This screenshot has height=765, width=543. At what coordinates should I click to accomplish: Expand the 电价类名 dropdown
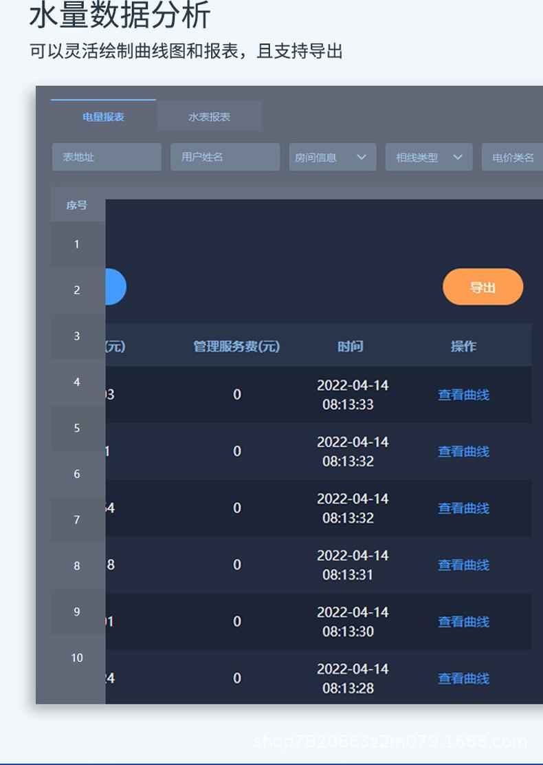(x=513, y=158)
